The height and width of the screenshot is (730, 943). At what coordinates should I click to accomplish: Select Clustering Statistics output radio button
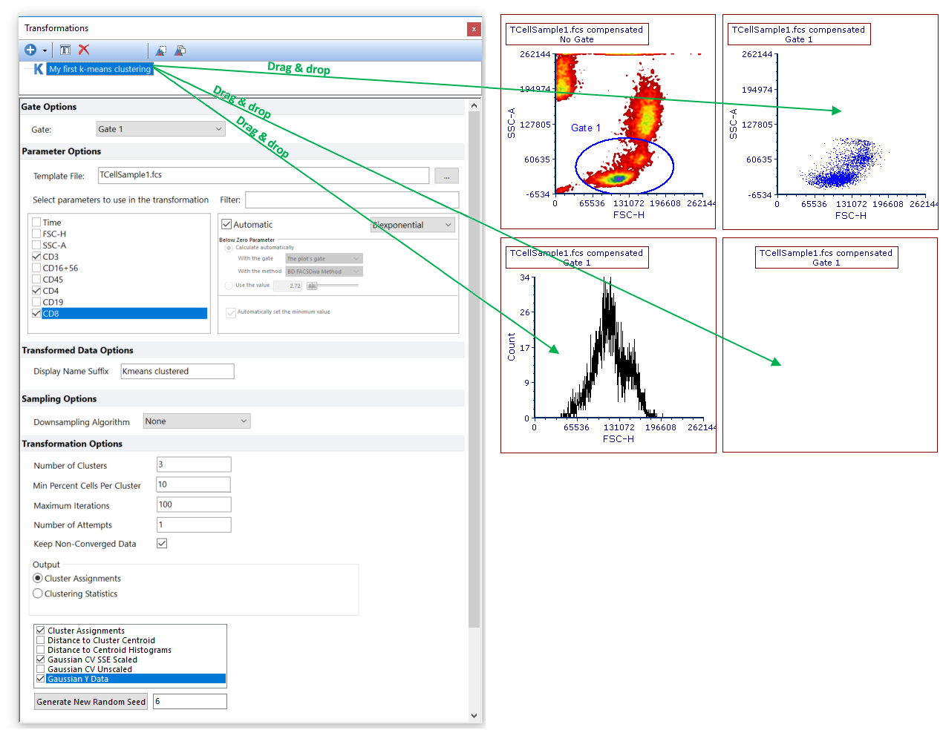[38, 593]
